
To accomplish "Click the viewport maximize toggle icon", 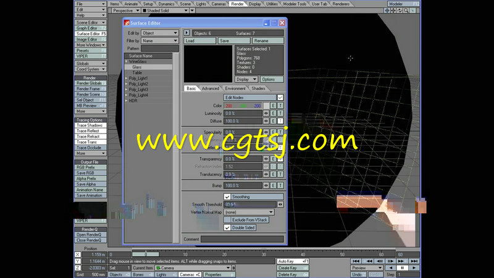I will pyautogui.click(x=412, y=11).
